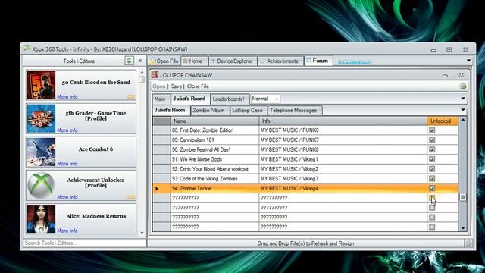Click Save in the editor toolbar
Screen dimensions: 485x273
click(x=177, y=86)
